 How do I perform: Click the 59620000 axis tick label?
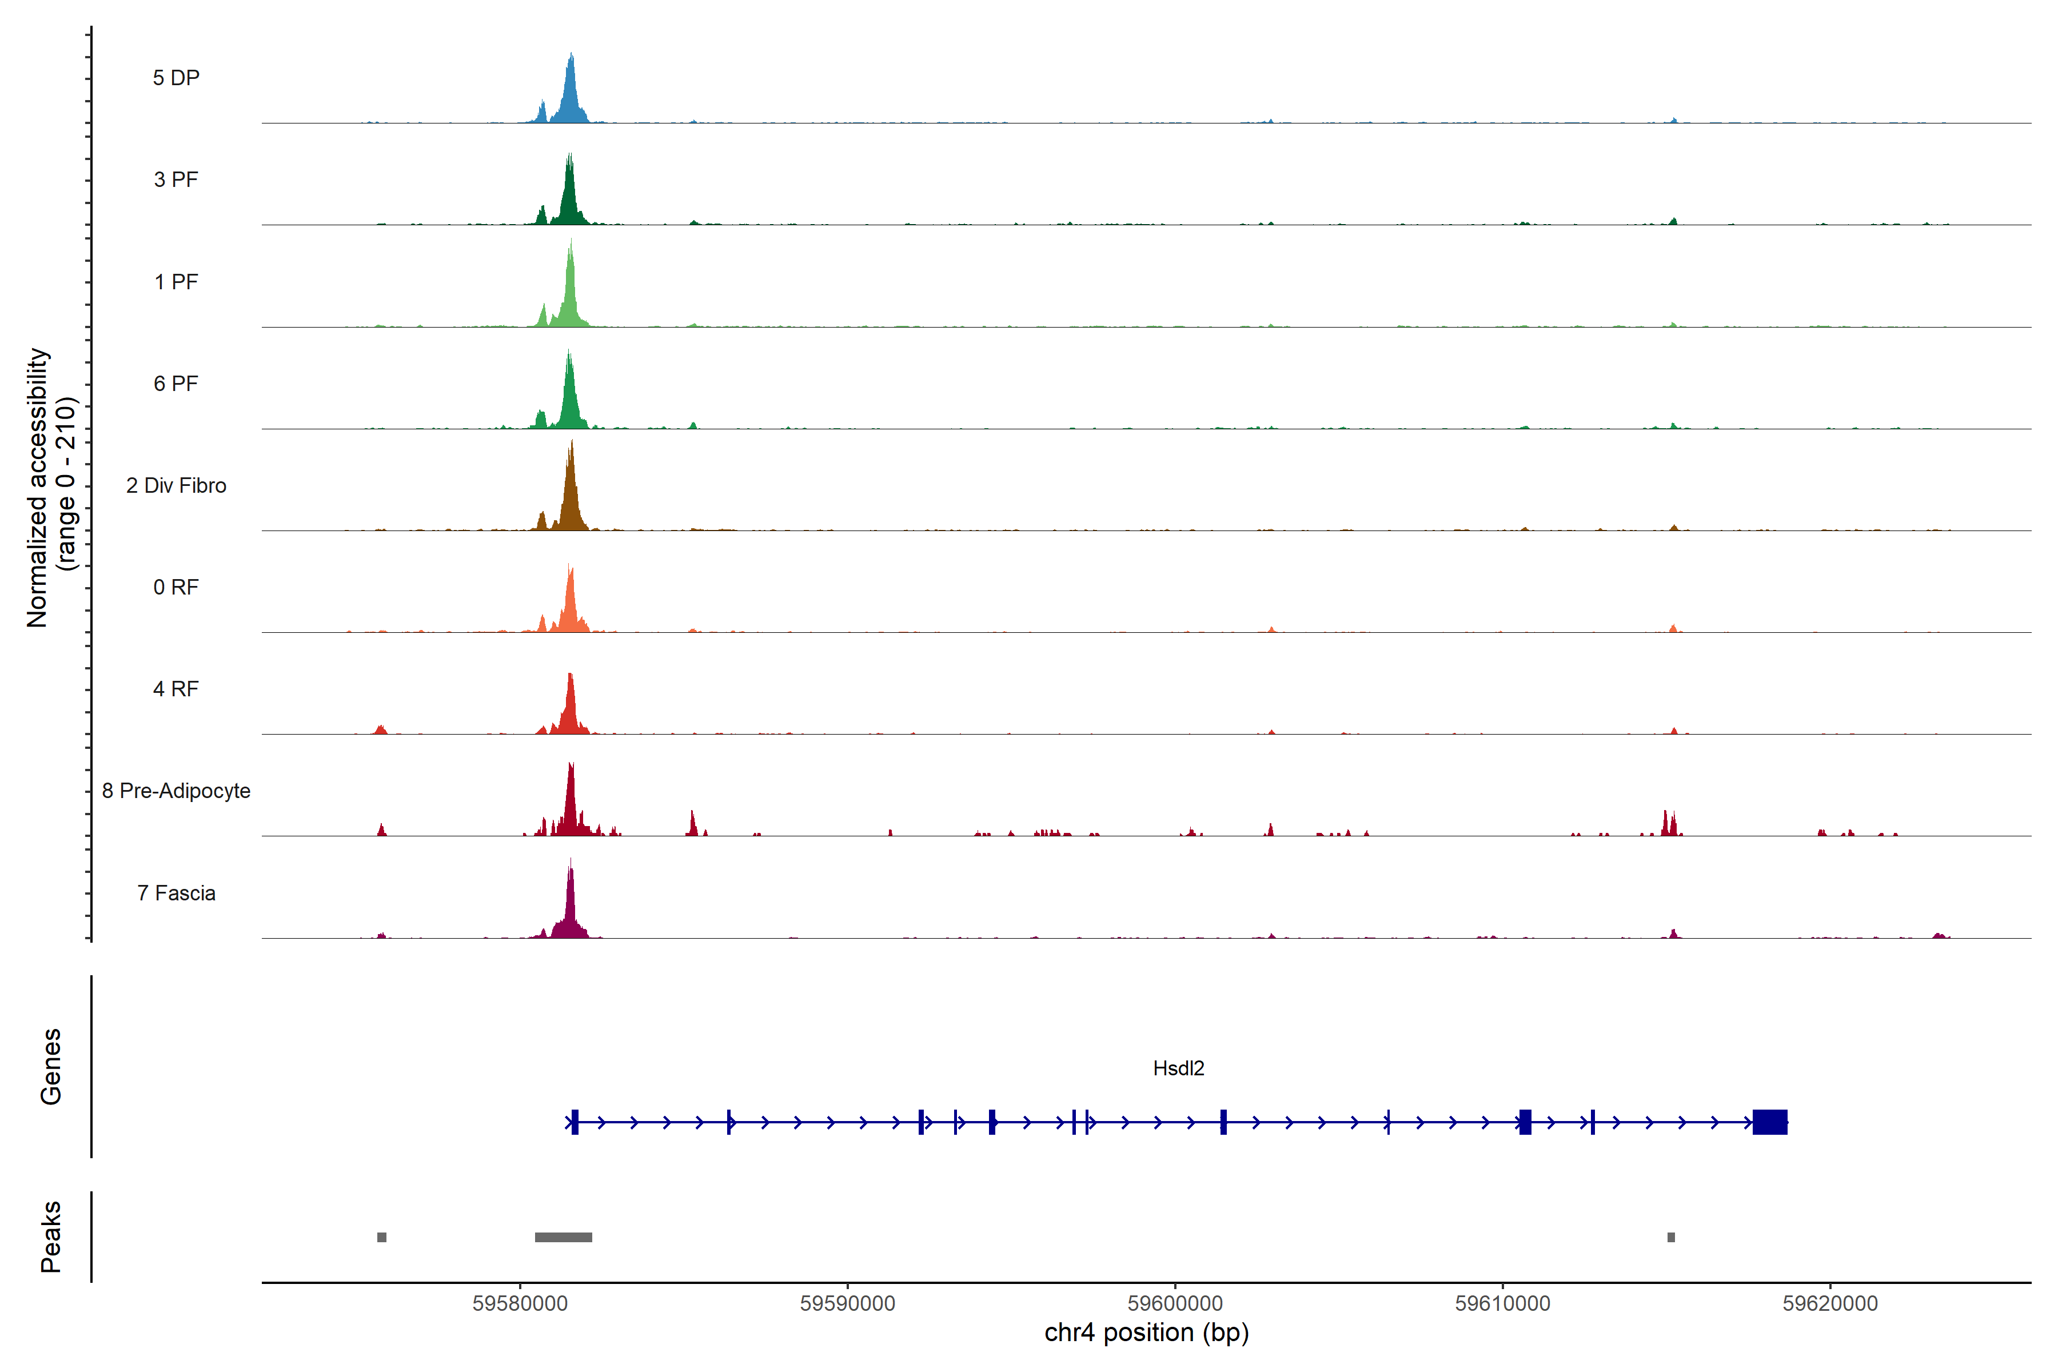click(x=1830, y=1304)
